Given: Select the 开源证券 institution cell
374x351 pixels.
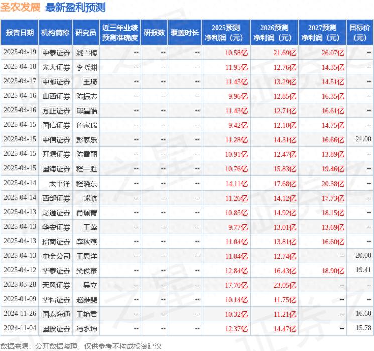Looking at the screenshot, I should click(56, 154).
